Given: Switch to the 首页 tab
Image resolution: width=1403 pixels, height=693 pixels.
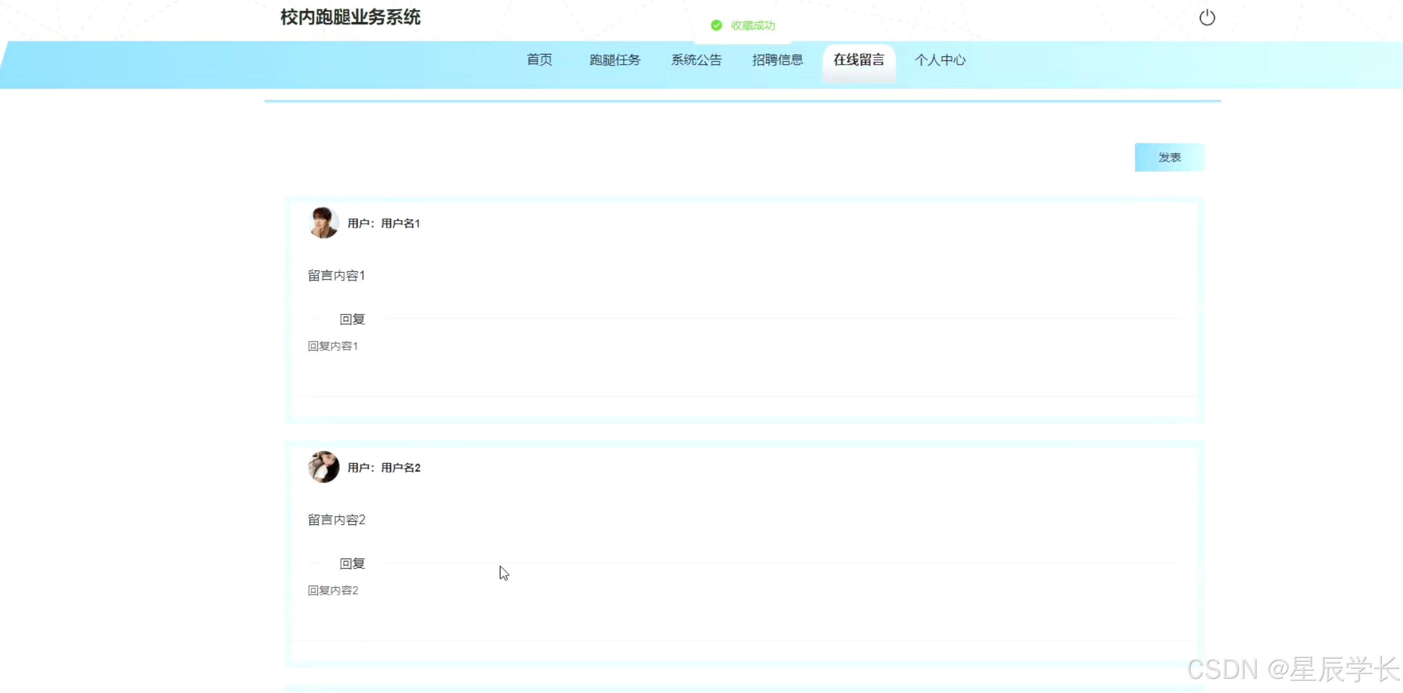Looking at the screenshot, I should coord(539,60).
